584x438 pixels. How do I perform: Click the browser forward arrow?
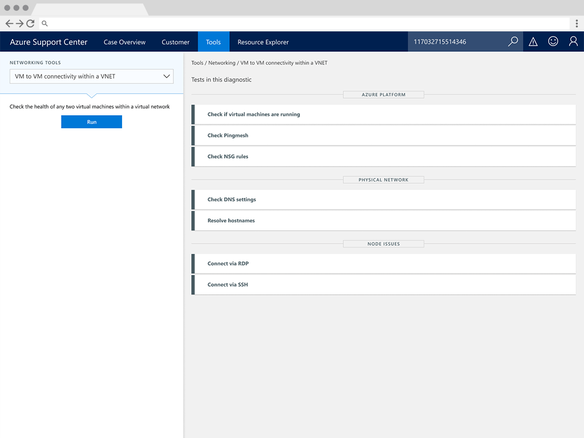click(20, 23)
